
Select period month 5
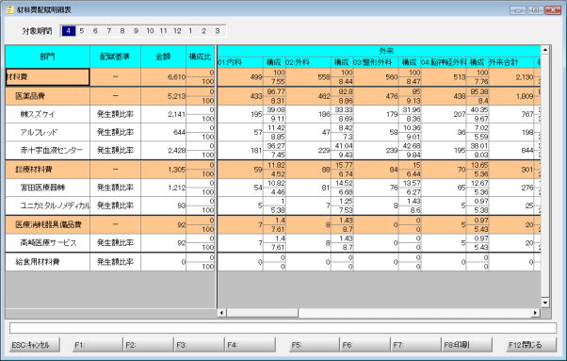pyautogui.click(x=82, y=31)
